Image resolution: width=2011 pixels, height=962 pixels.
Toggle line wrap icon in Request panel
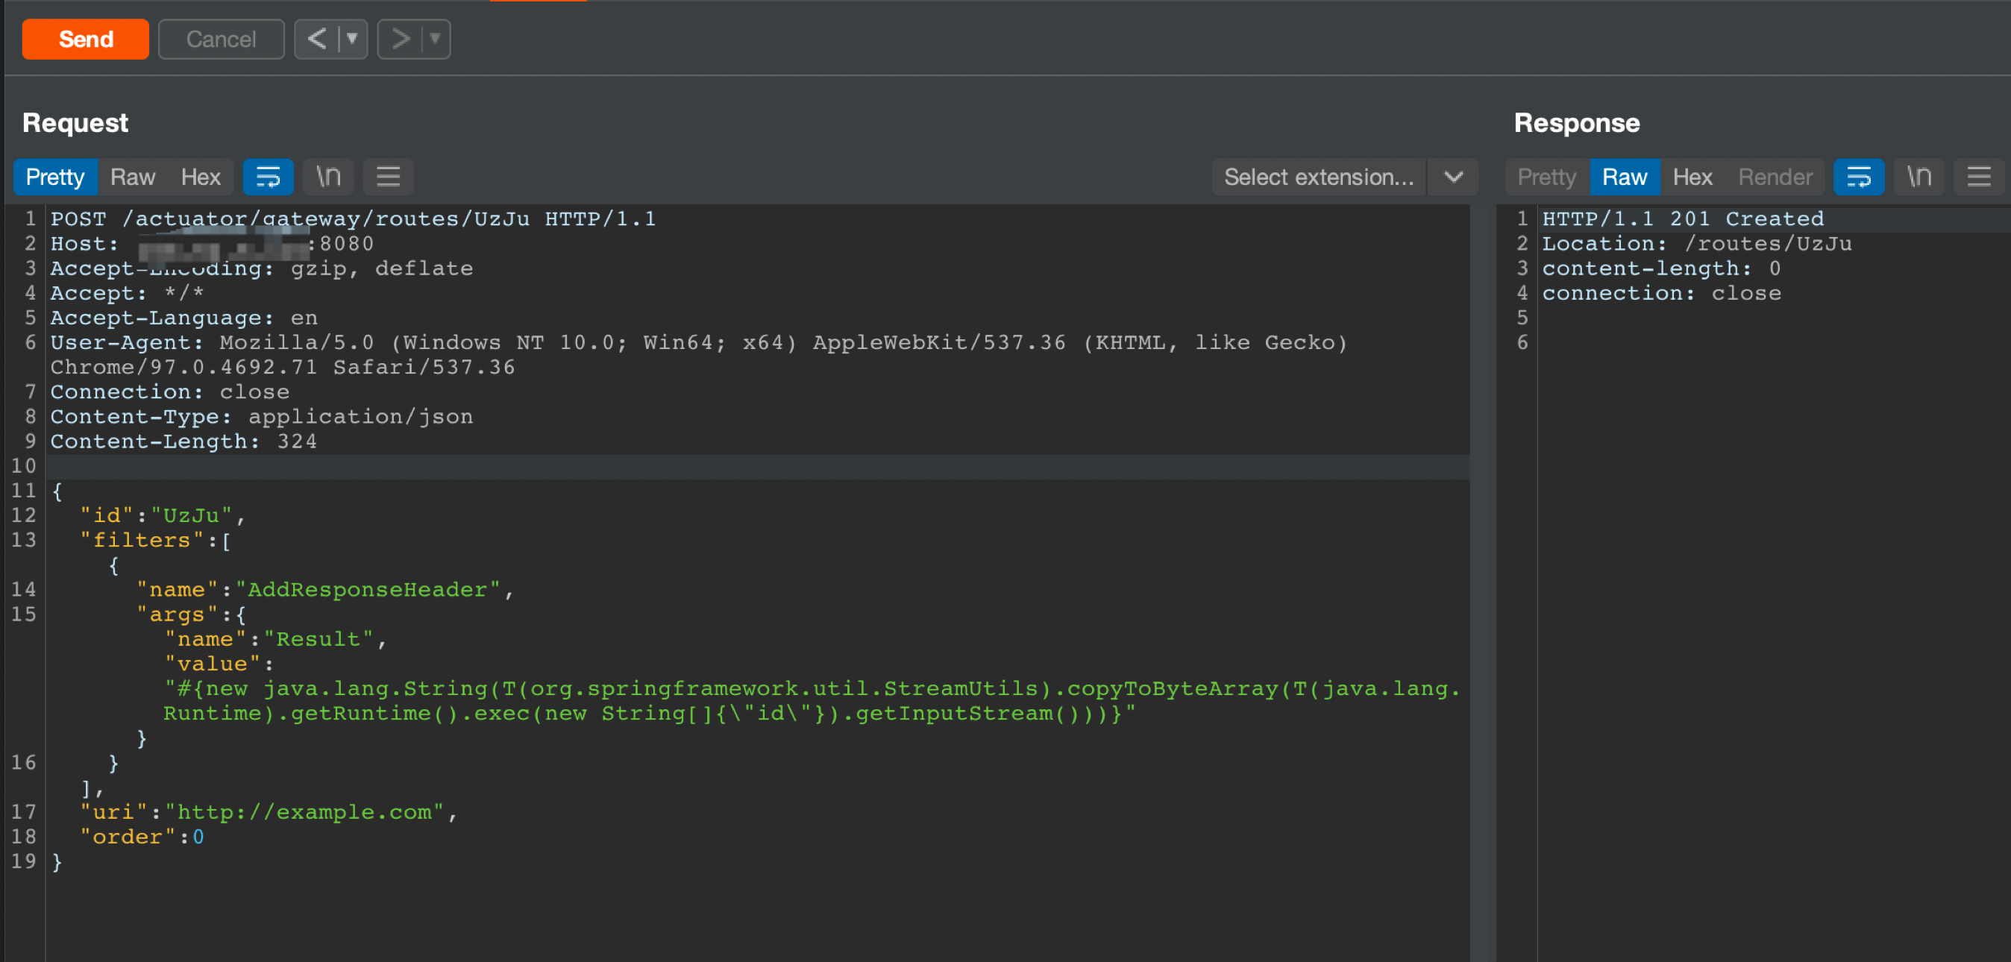(x=268, y=177)
